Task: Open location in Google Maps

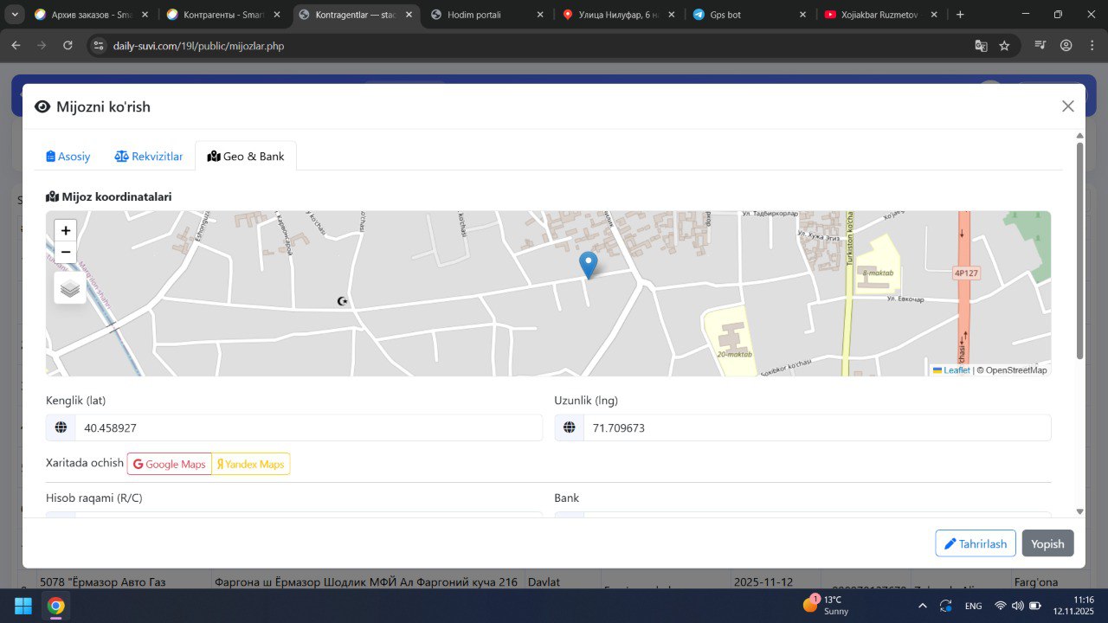Action: pos(170,465)
